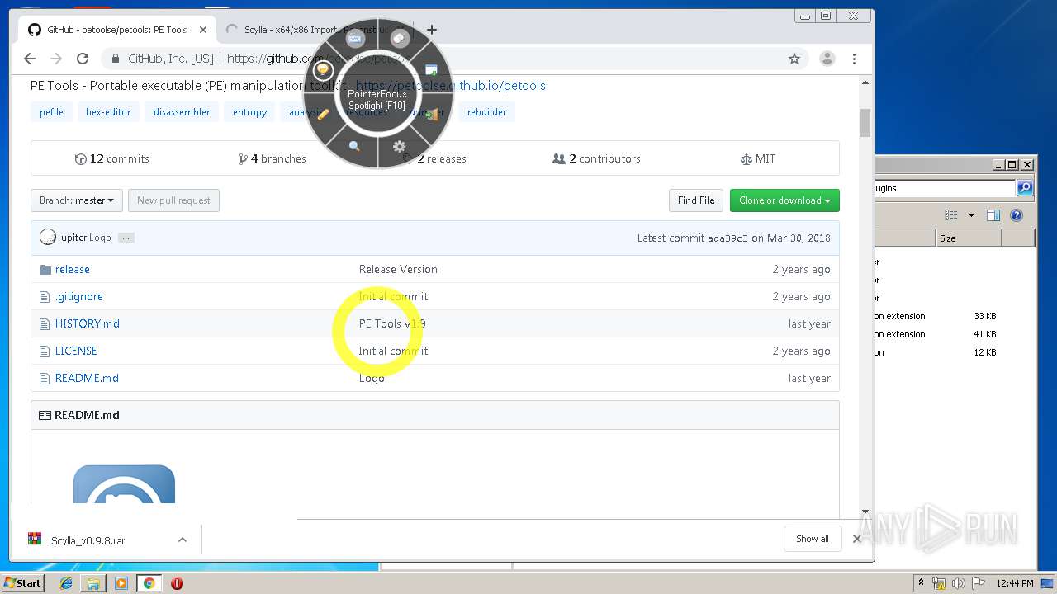View the 2 contributors
1057x594 pixels.
tap(596, 158)
